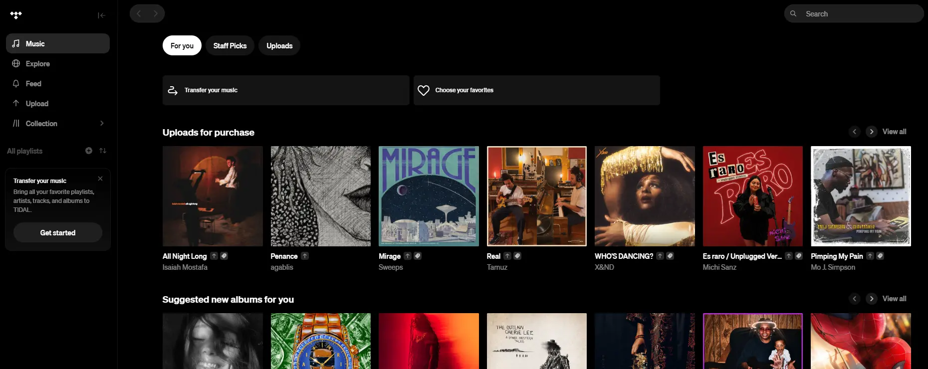Open the gold watch suggested album cover

(x=321, y=341)
